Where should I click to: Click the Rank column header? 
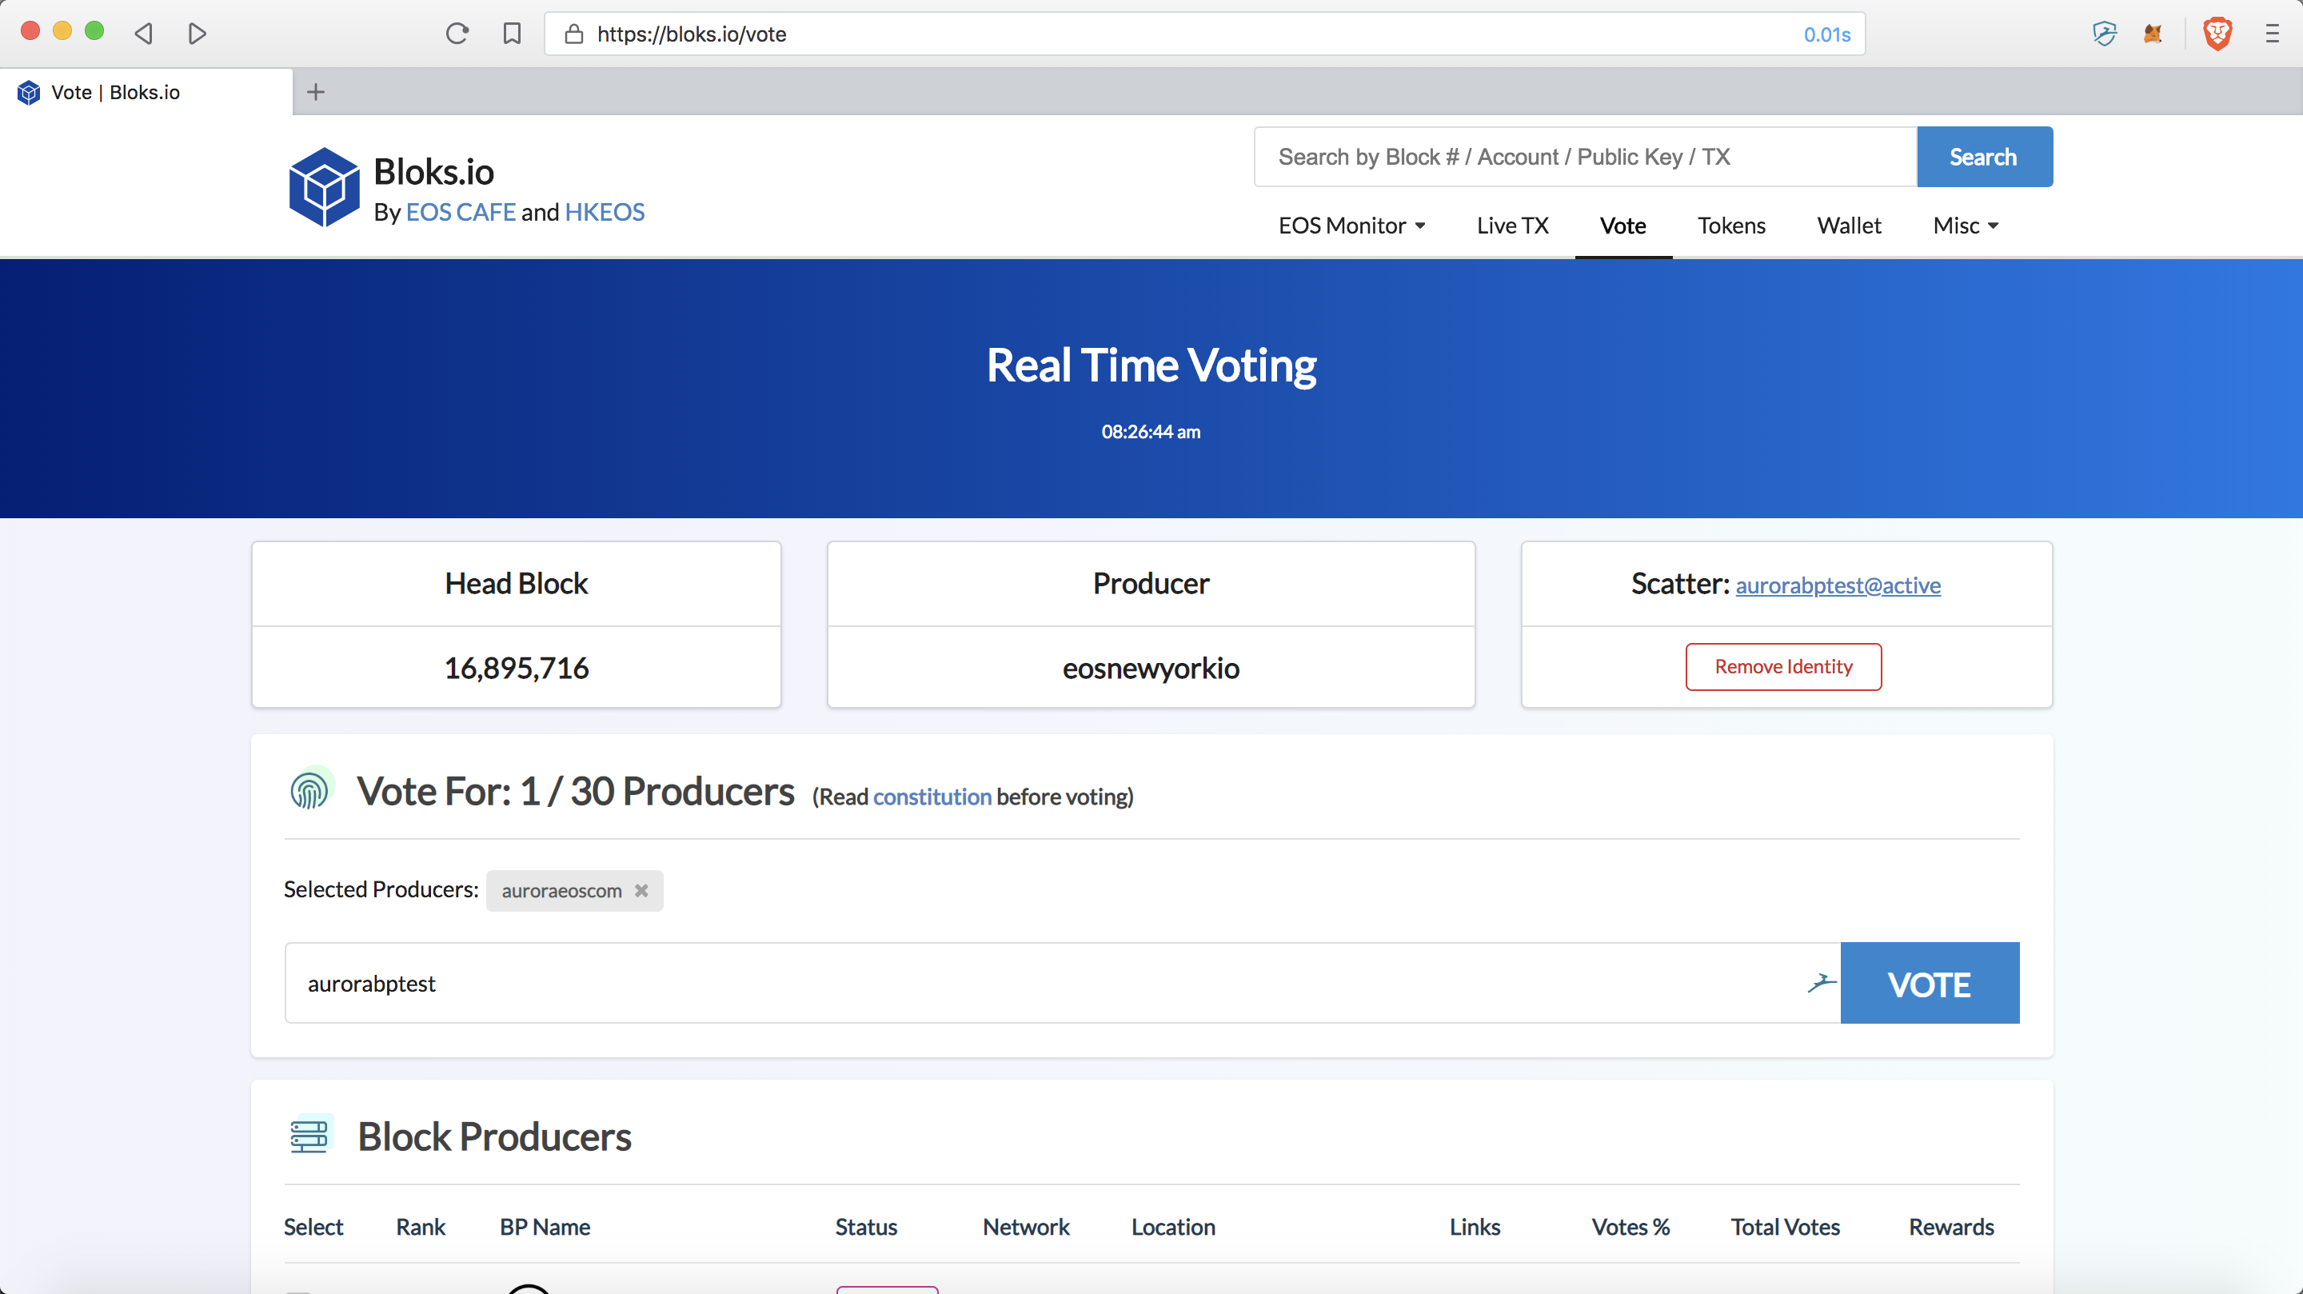coord(420,1226)
